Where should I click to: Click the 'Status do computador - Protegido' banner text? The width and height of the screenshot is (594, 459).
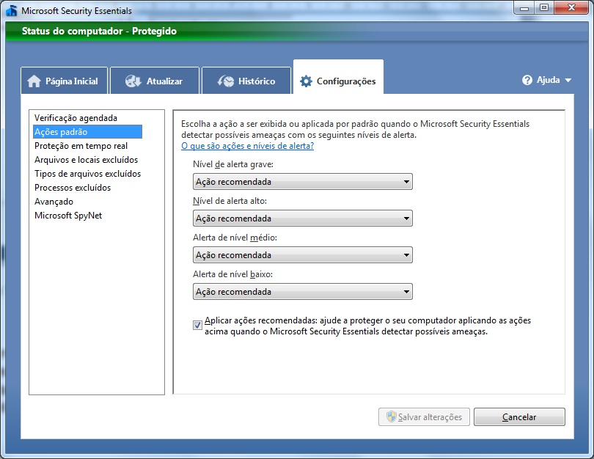(99, 31)
